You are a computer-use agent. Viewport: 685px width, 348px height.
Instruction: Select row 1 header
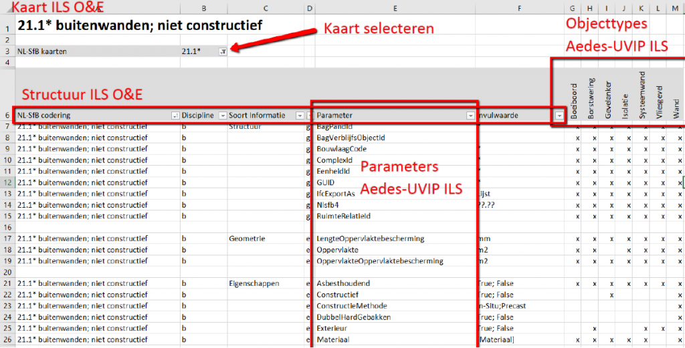[7, 25]
